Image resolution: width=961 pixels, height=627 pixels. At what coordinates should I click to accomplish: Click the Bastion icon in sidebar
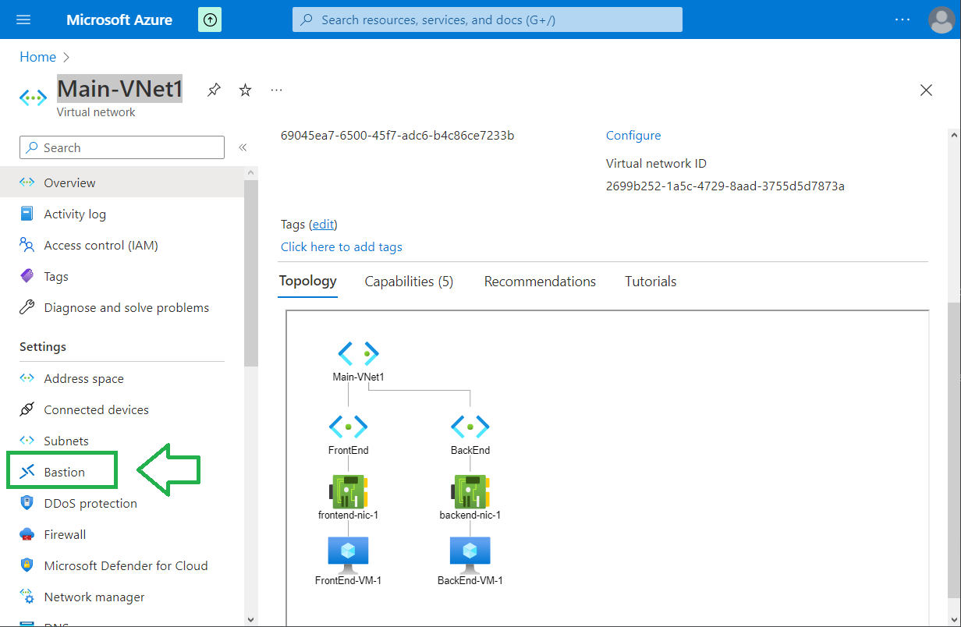point(27,472)
